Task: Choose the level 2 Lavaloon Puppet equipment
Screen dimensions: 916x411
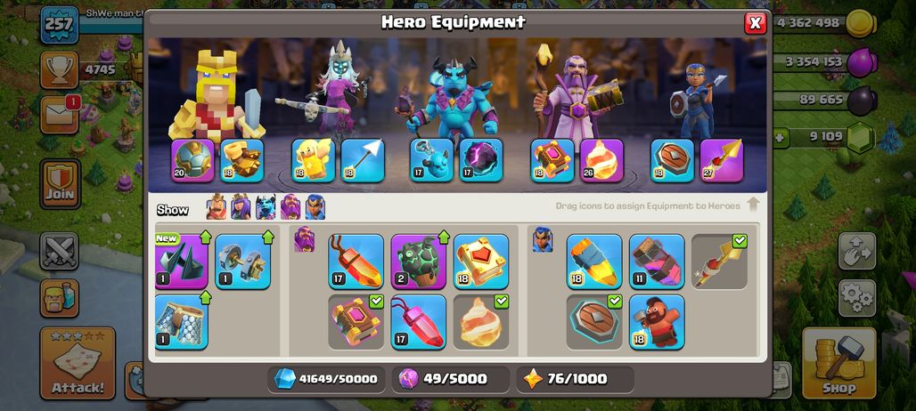Action: [x=418, y=262]
